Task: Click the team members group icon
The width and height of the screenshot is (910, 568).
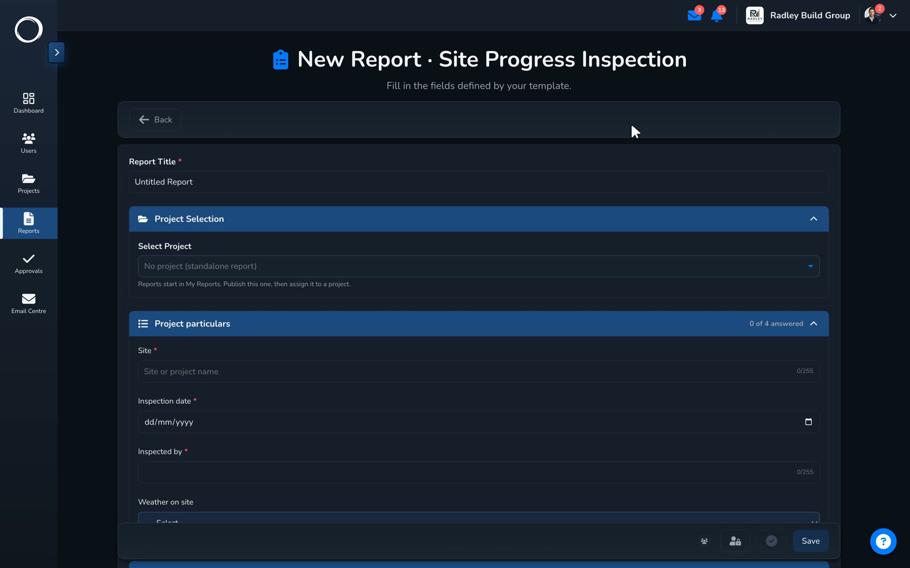Action: tap(704, 541)
